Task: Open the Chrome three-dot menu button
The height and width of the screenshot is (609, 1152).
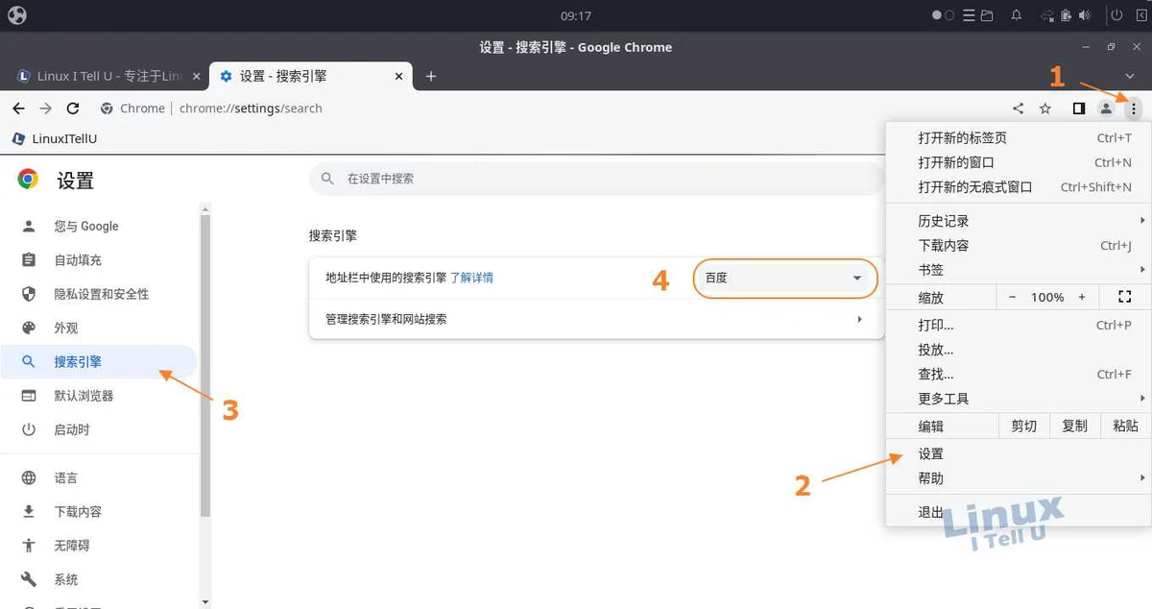Action: click(x=1134, y=109)
